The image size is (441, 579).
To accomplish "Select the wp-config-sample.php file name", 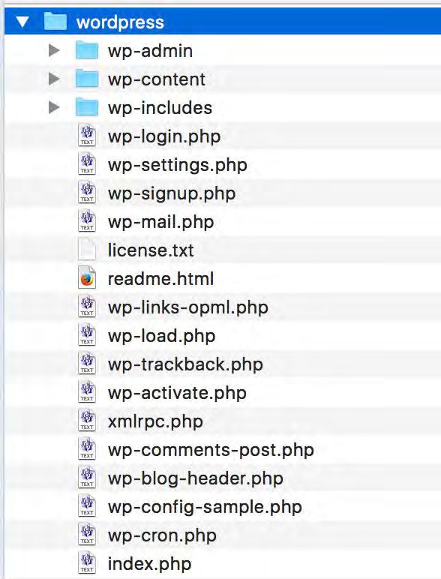I will coord(205,507).
